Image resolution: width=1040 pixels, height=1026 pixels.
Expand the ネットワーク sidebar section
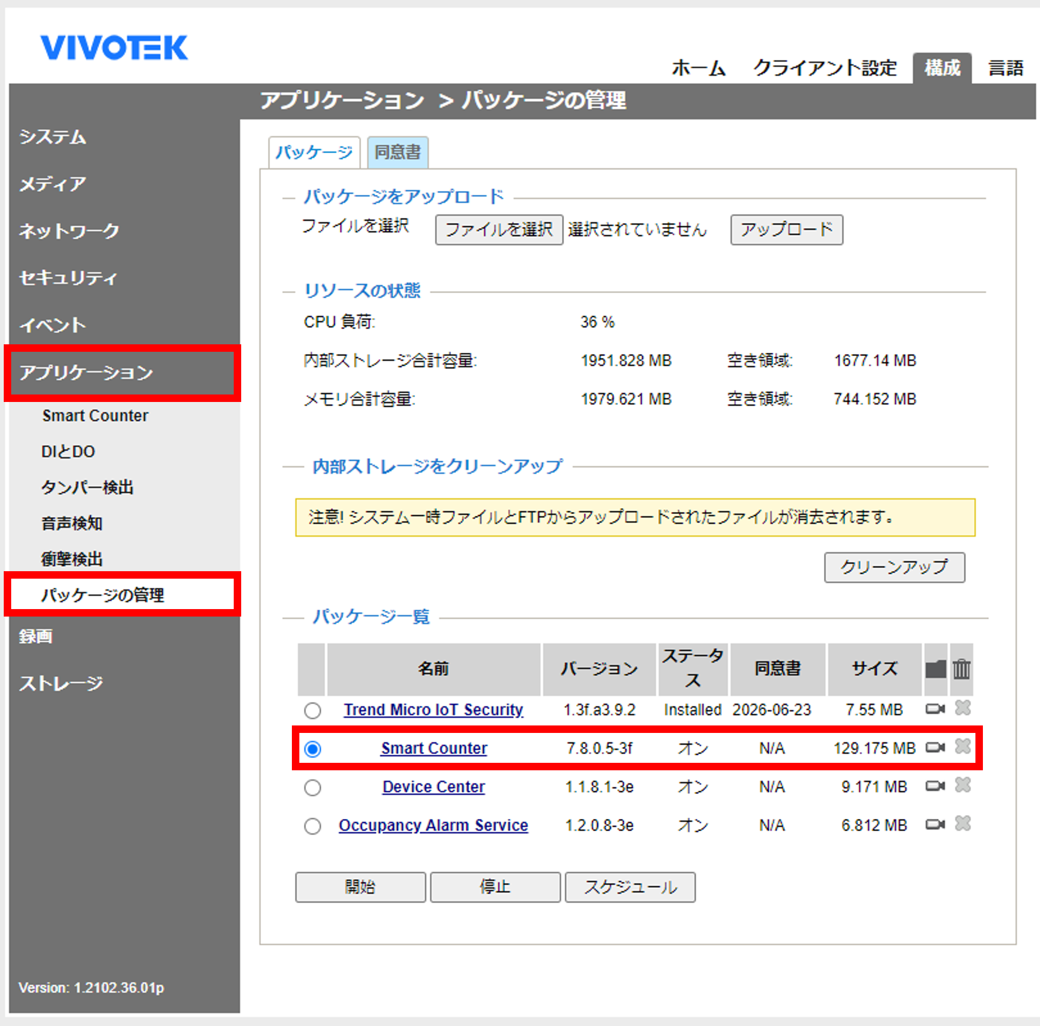[x=69, y=231]
